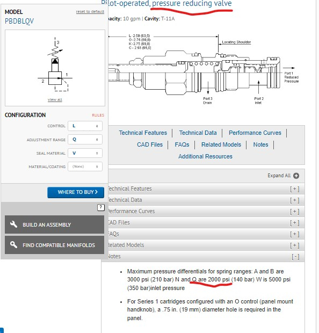Open the red RULES link
This screenshot has width=319, height=333.
click(x=98, y=115)
